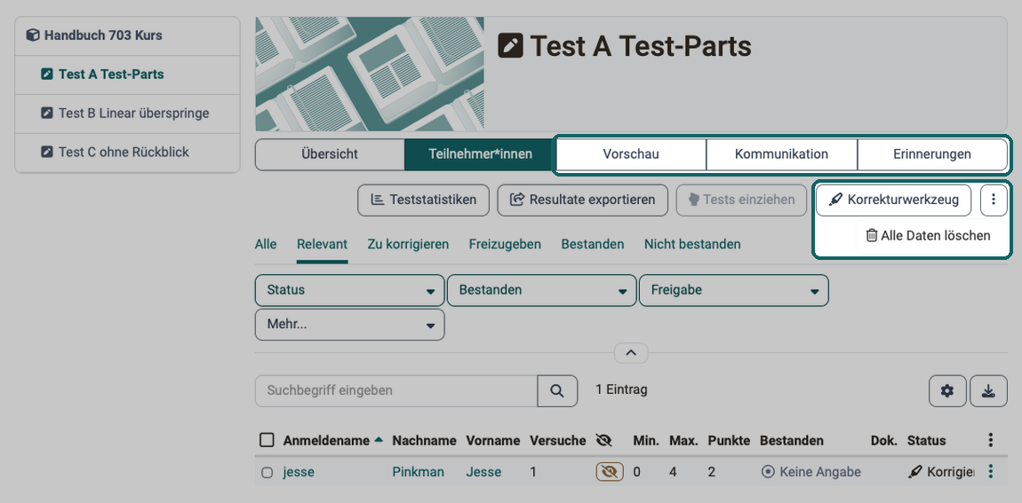Viewport: 1022px width, 503px height.
Task: Sort by Nachname column header
Action: 424,441
